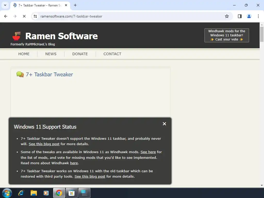Open File Explorer from the taskbar

pos(34,193)
